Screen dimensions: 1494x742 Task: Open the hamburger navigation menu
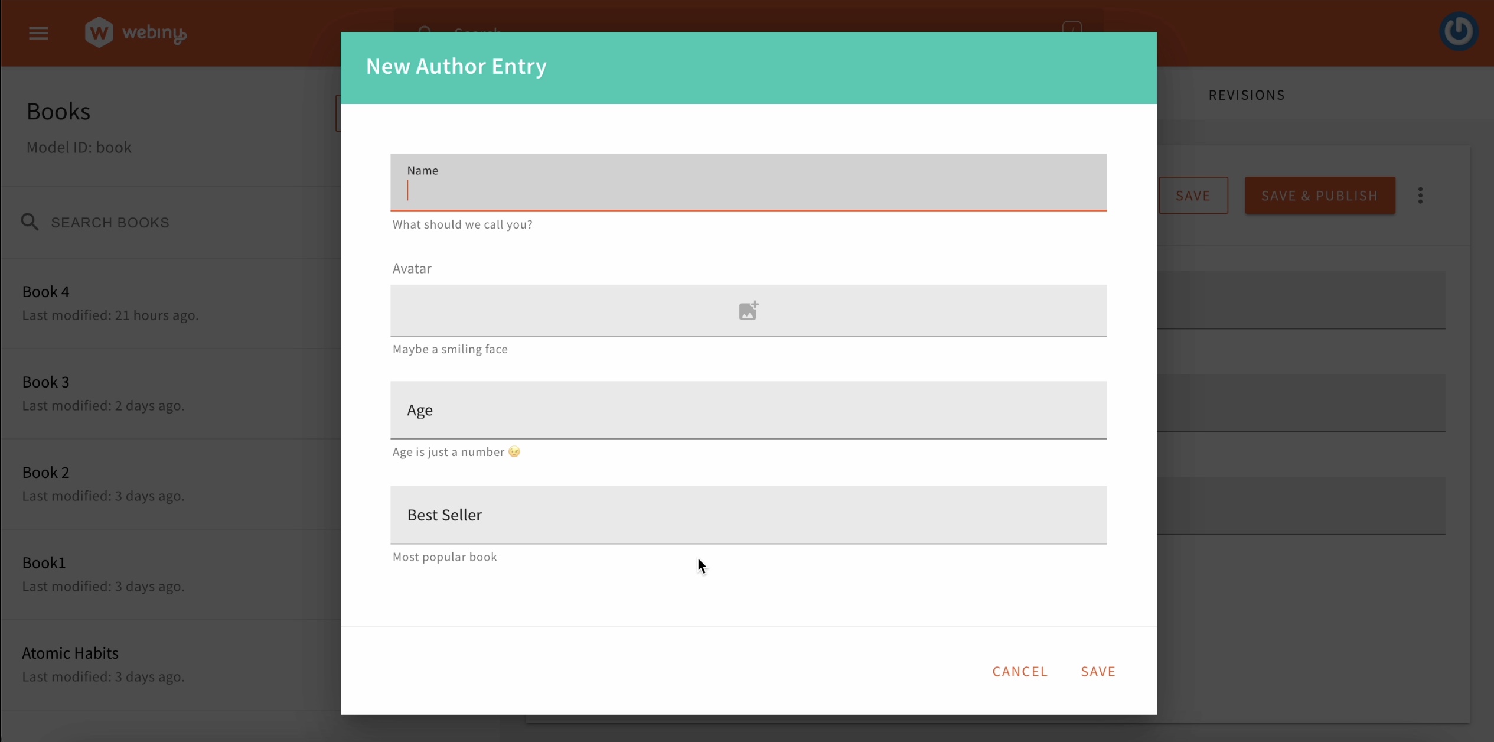pyautogui.click(x=38, y=32)
